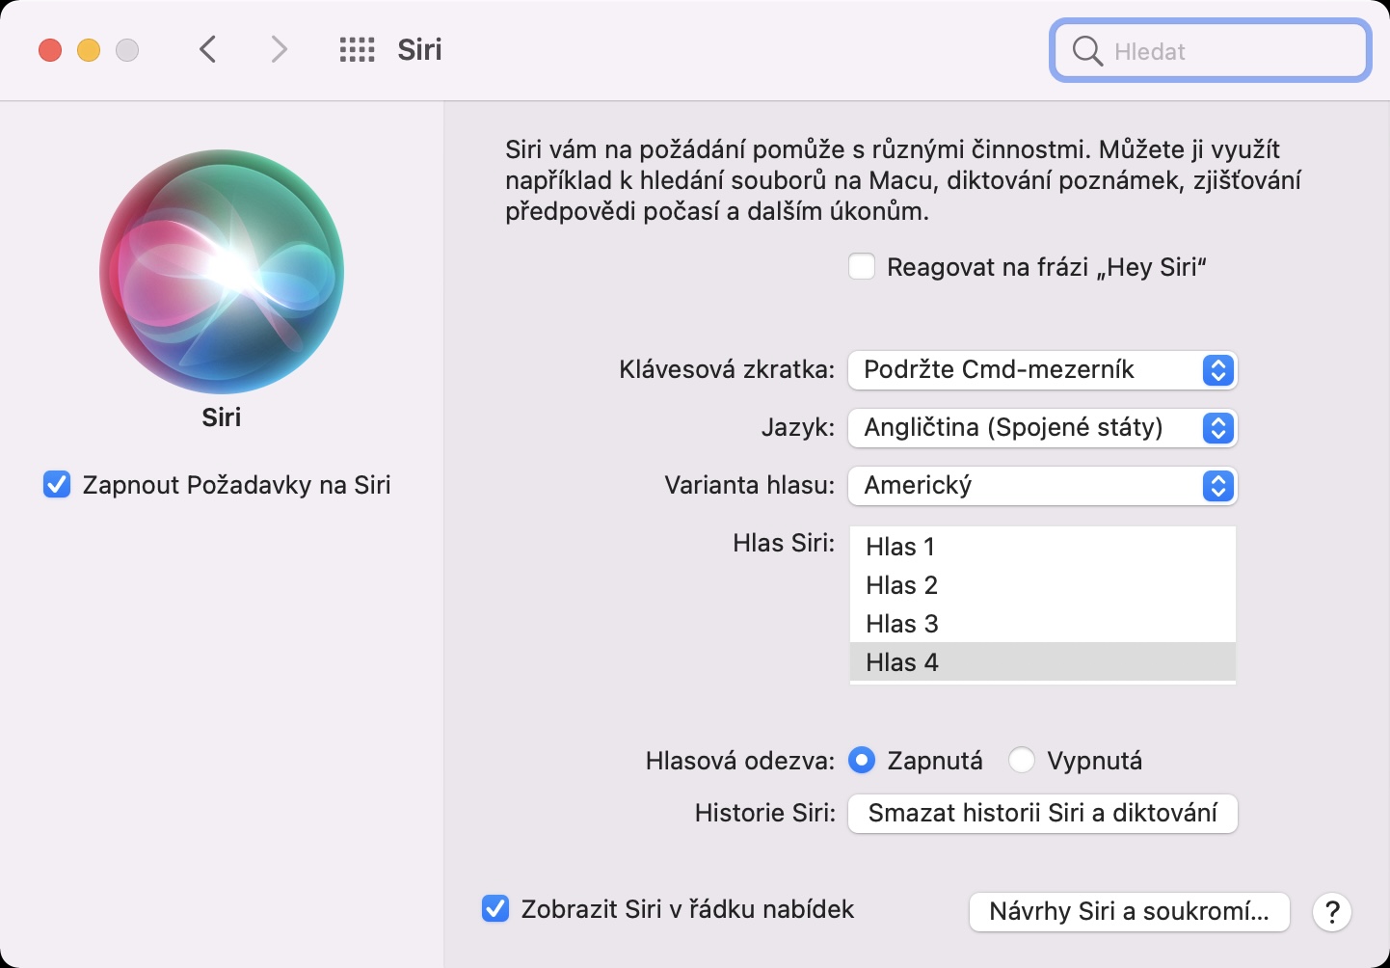Screen dimensions: 1390x968
Task: Select Vypnutá voice feedback option
Action: tap(1022, 761)
